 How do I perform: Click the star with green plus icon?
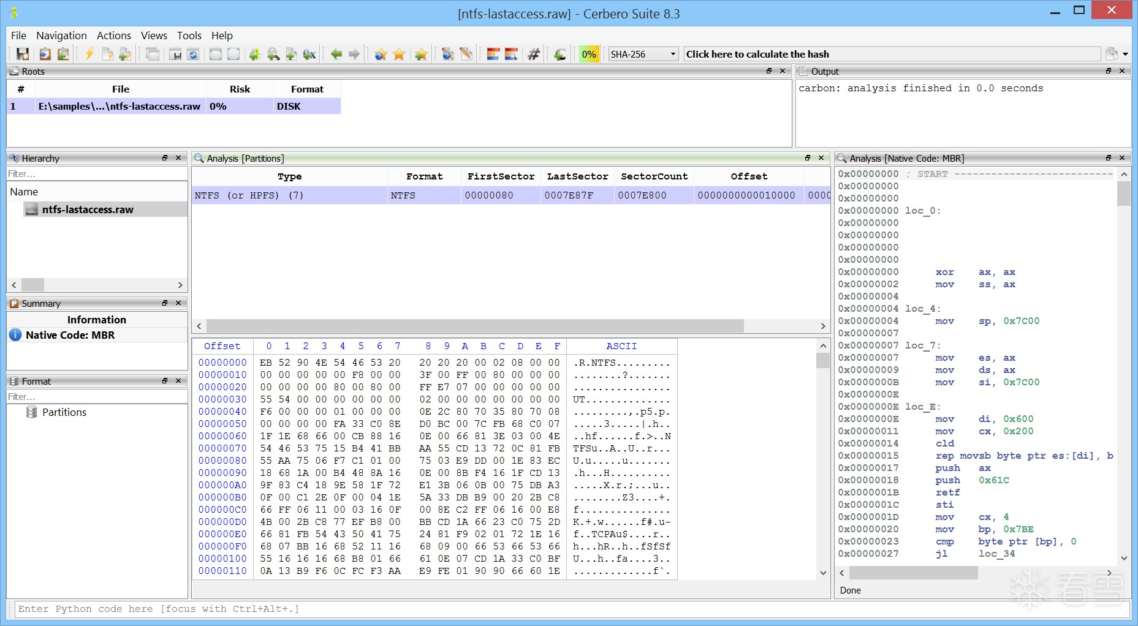tap(421, 54)
